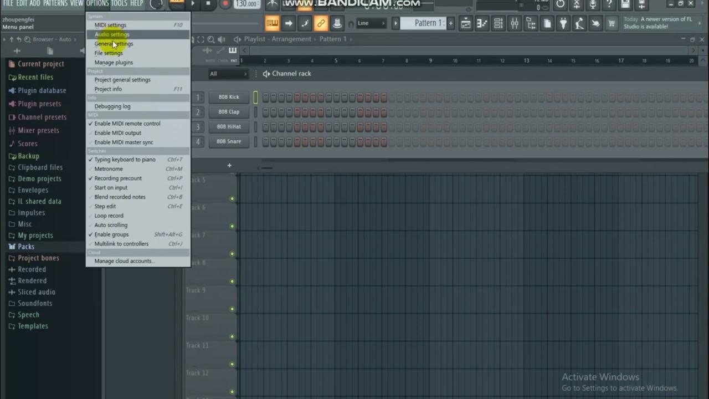Click the floppy disk save icon
This screenshot has width=709, height=399.
point(625,4)
